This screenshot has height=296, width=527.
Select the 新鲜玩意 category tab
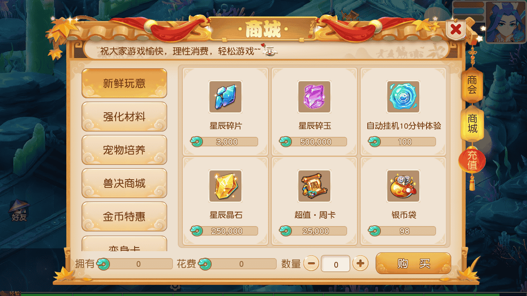tap(124, 83)
